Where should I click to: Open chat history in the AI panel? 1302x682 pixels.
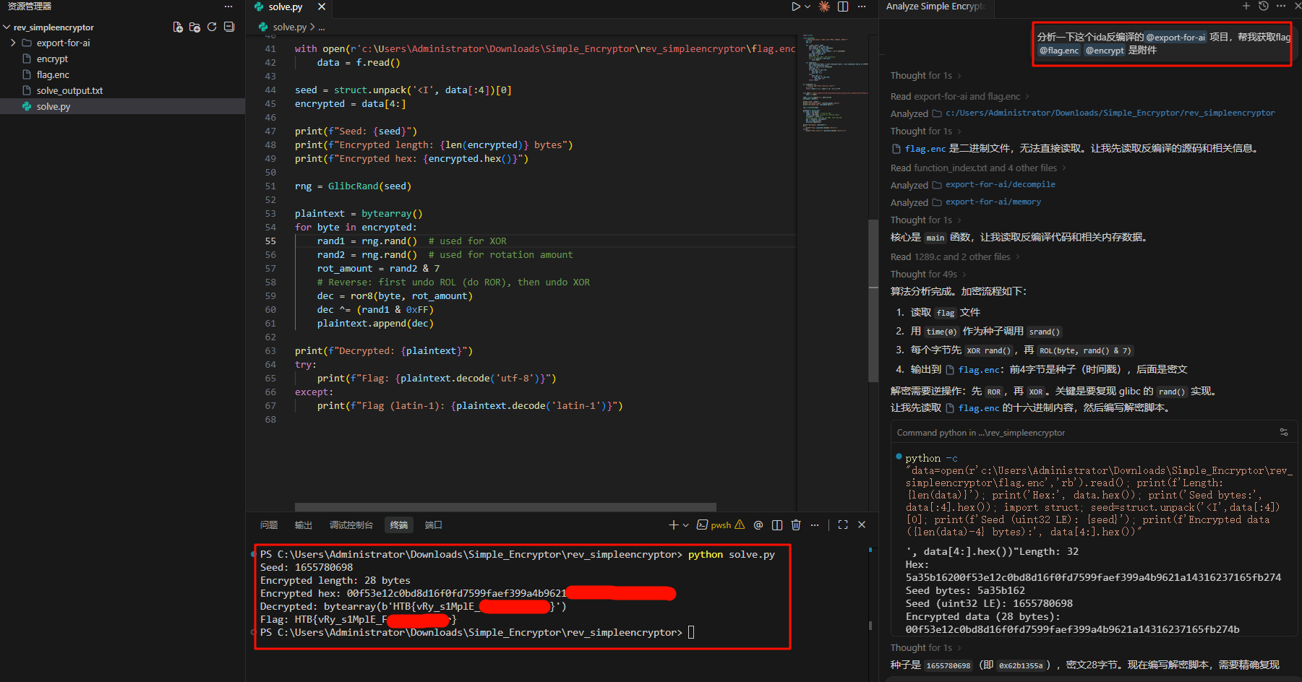1263,7
